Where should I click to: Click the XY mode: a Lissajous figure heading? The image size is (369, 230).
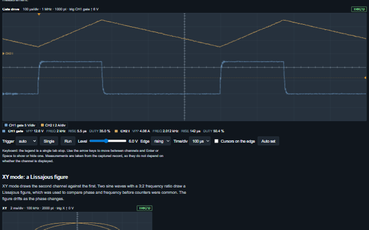click(x=35, y=177)
